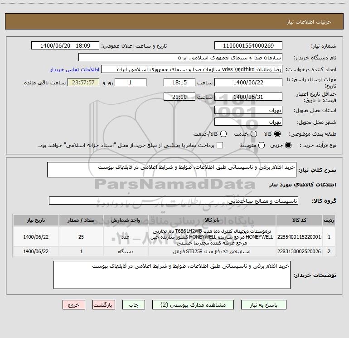Select the جزیی purchase type radio

288,145
